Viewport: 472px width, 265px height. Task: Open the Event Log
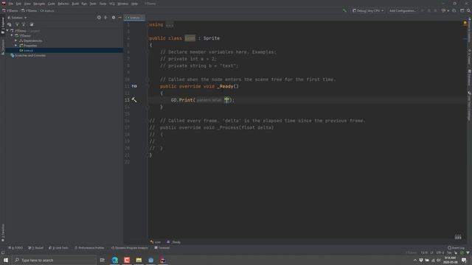(456, 248)
